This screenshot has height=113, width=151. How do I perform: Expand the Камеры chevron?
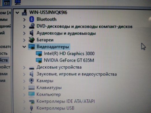coord(24,81)
